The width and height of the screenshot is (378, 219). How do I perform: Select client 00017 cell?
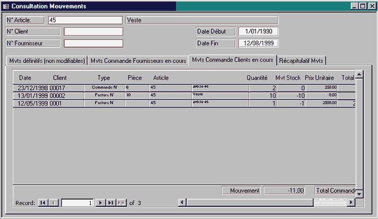point(67,88)
